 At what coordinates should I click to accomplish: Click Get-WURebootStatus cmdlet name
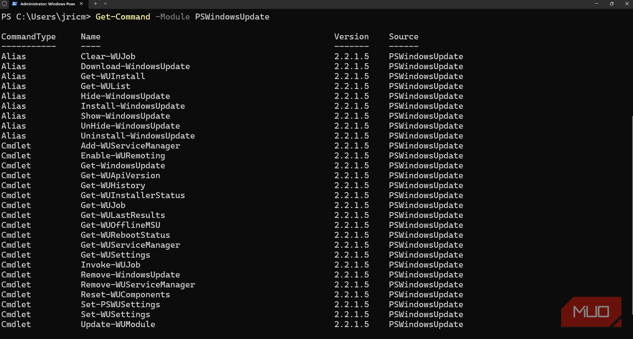pyautogui.click(x=125, y=235)
